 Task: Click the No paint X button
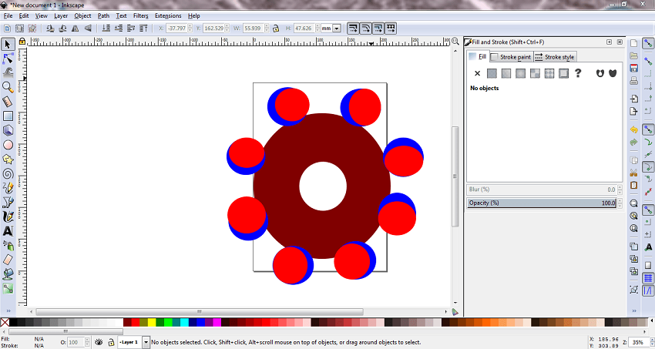click(x=478, y=73)
